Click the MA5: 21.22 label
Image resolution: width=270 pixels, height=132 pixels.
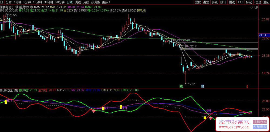coord(41,7)
